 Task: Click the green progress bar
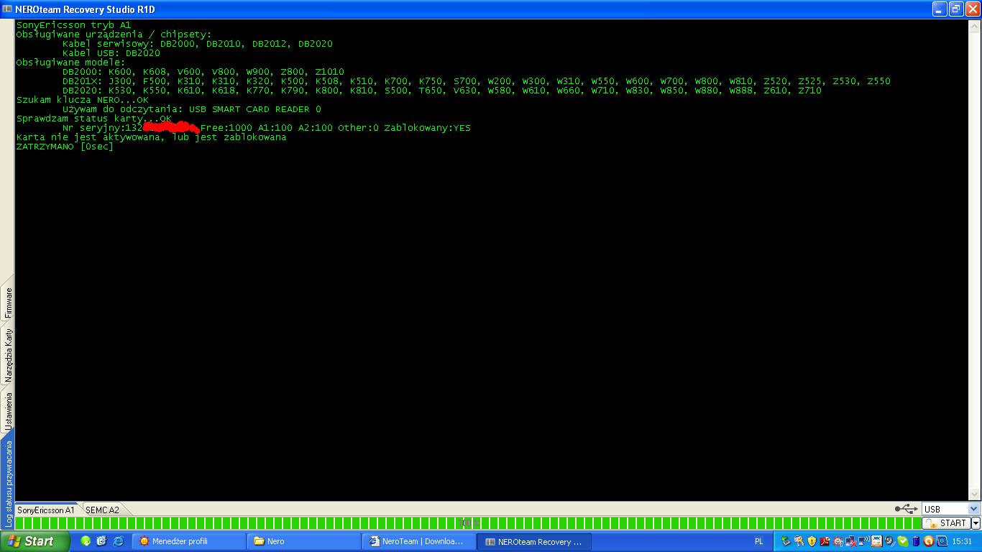coord(467,523)
